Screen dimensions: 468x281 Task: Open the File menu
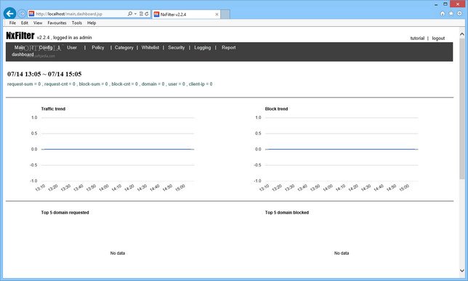(x=12, y=23)
